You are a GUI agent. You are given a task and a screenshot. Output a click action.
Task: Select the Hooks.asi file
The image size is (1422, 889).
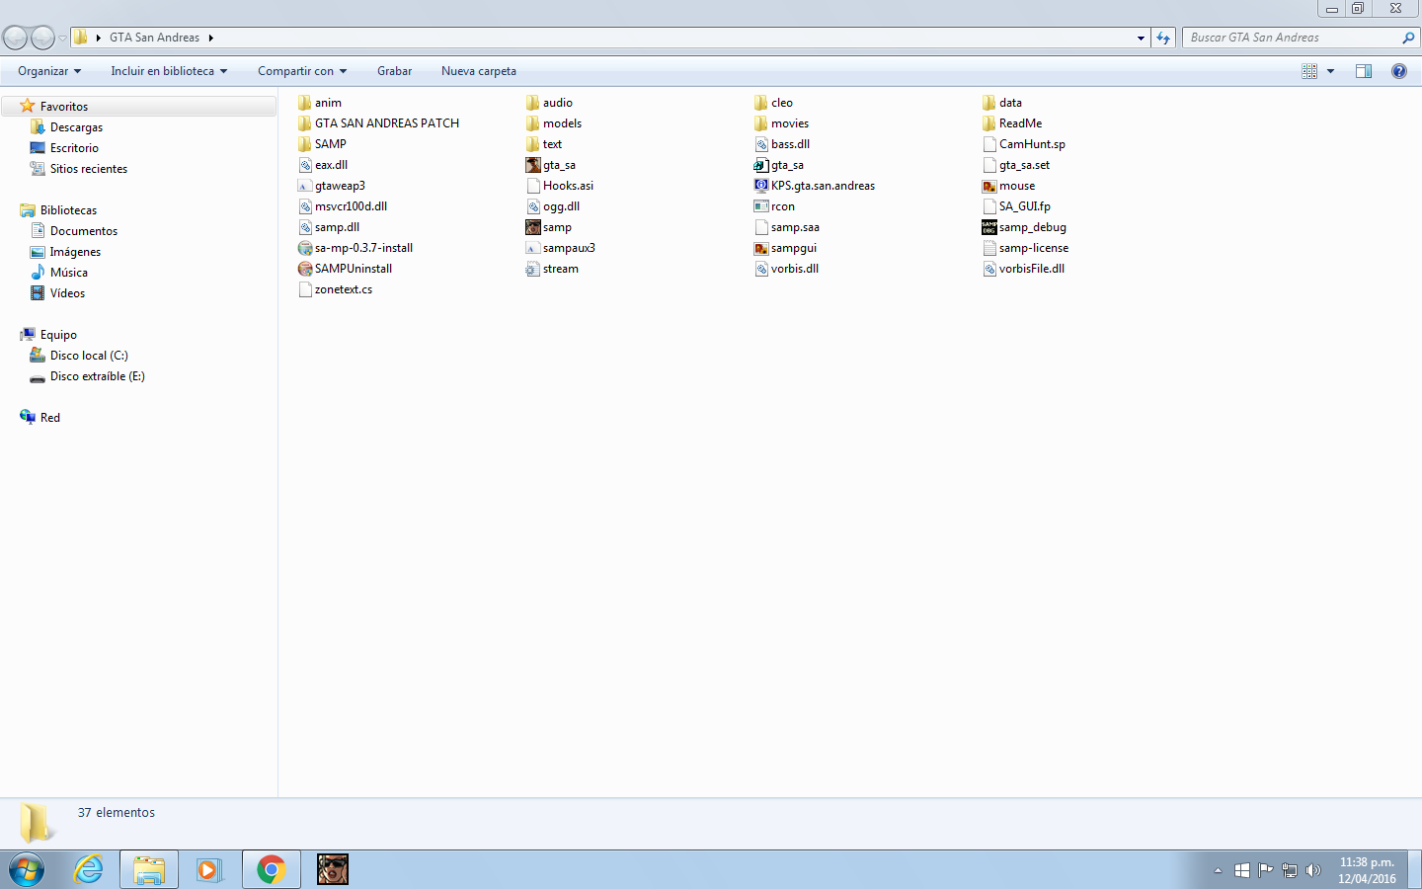coord(559,186)
